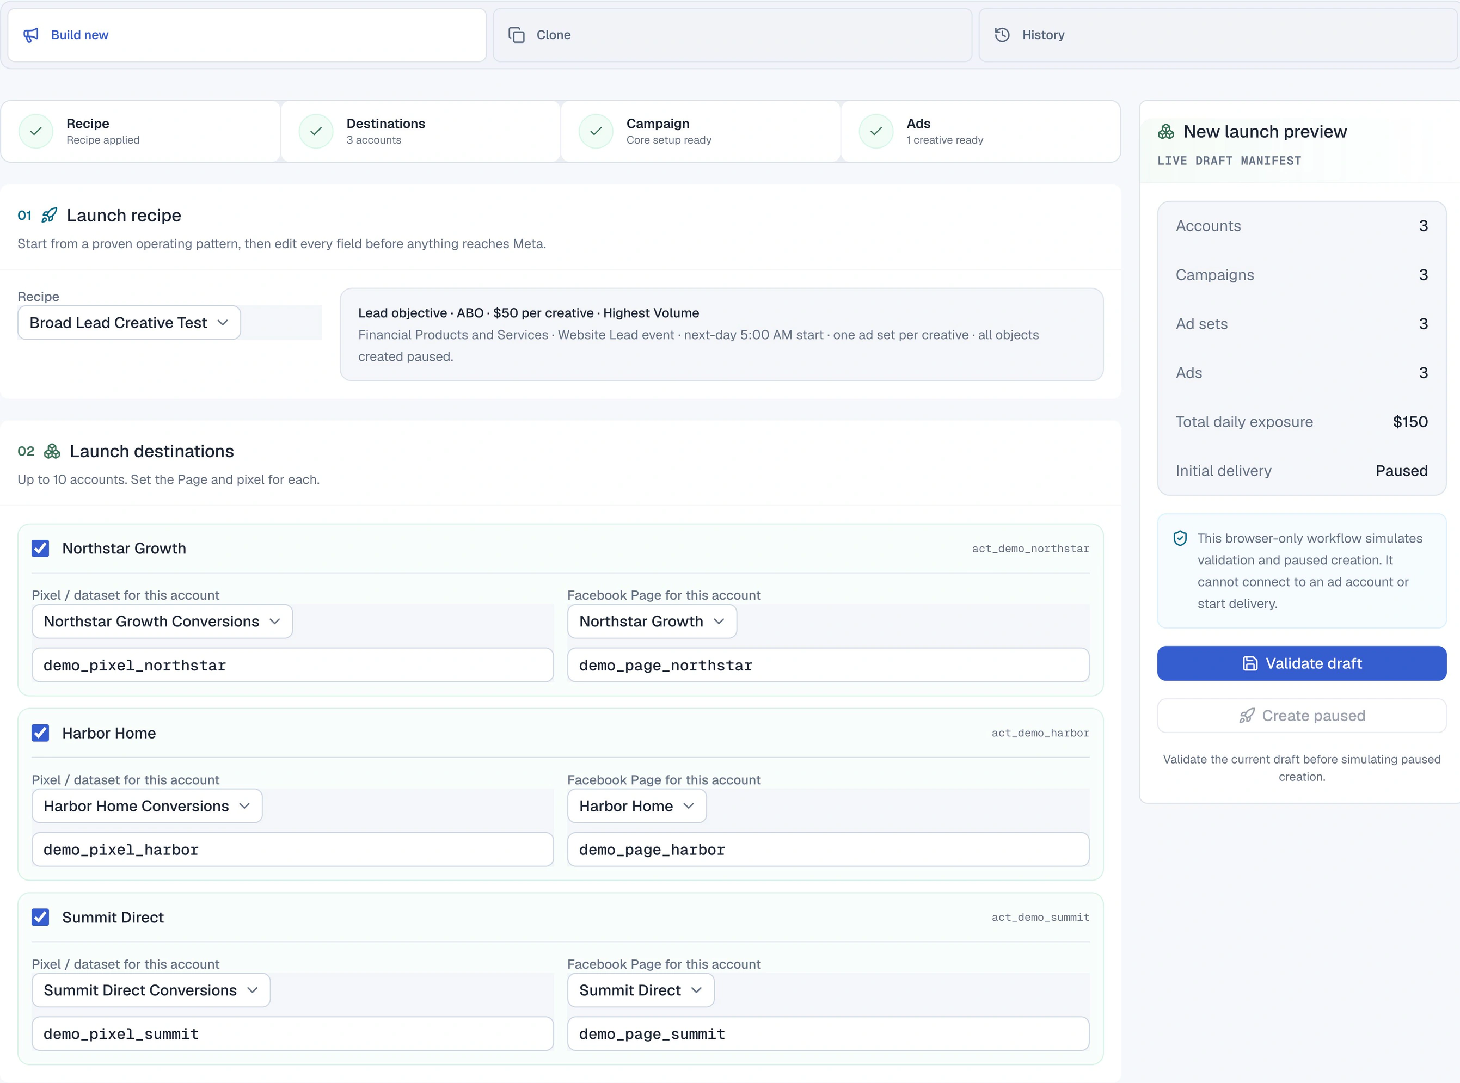Open the Summit Direct Facebook Page dropdown
The image size is (1460, 1083).
tap(641, 990)
